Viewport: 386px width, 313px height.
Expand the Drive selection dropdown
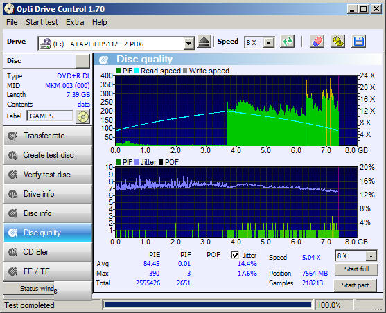188,44
